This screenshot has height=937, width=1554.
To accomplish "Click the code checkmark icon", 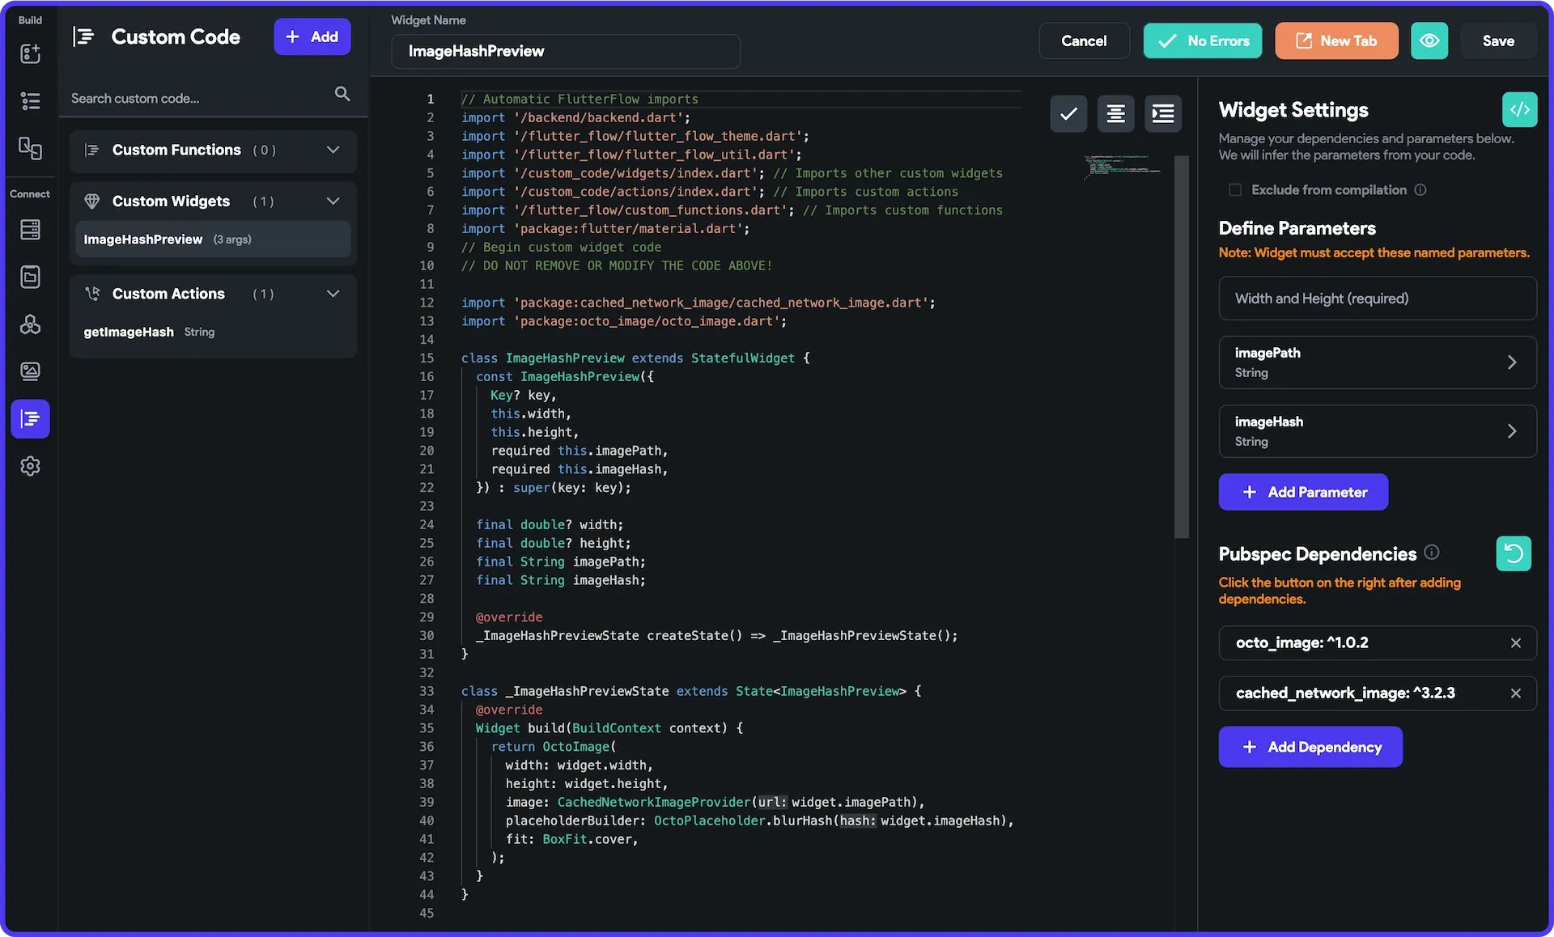I will 1068,113.
